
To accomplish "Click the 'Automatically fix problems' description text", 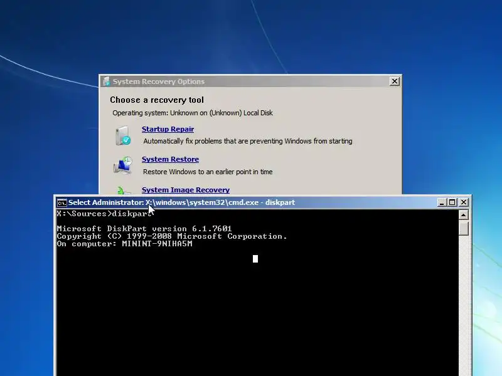I will click(248, 142).
